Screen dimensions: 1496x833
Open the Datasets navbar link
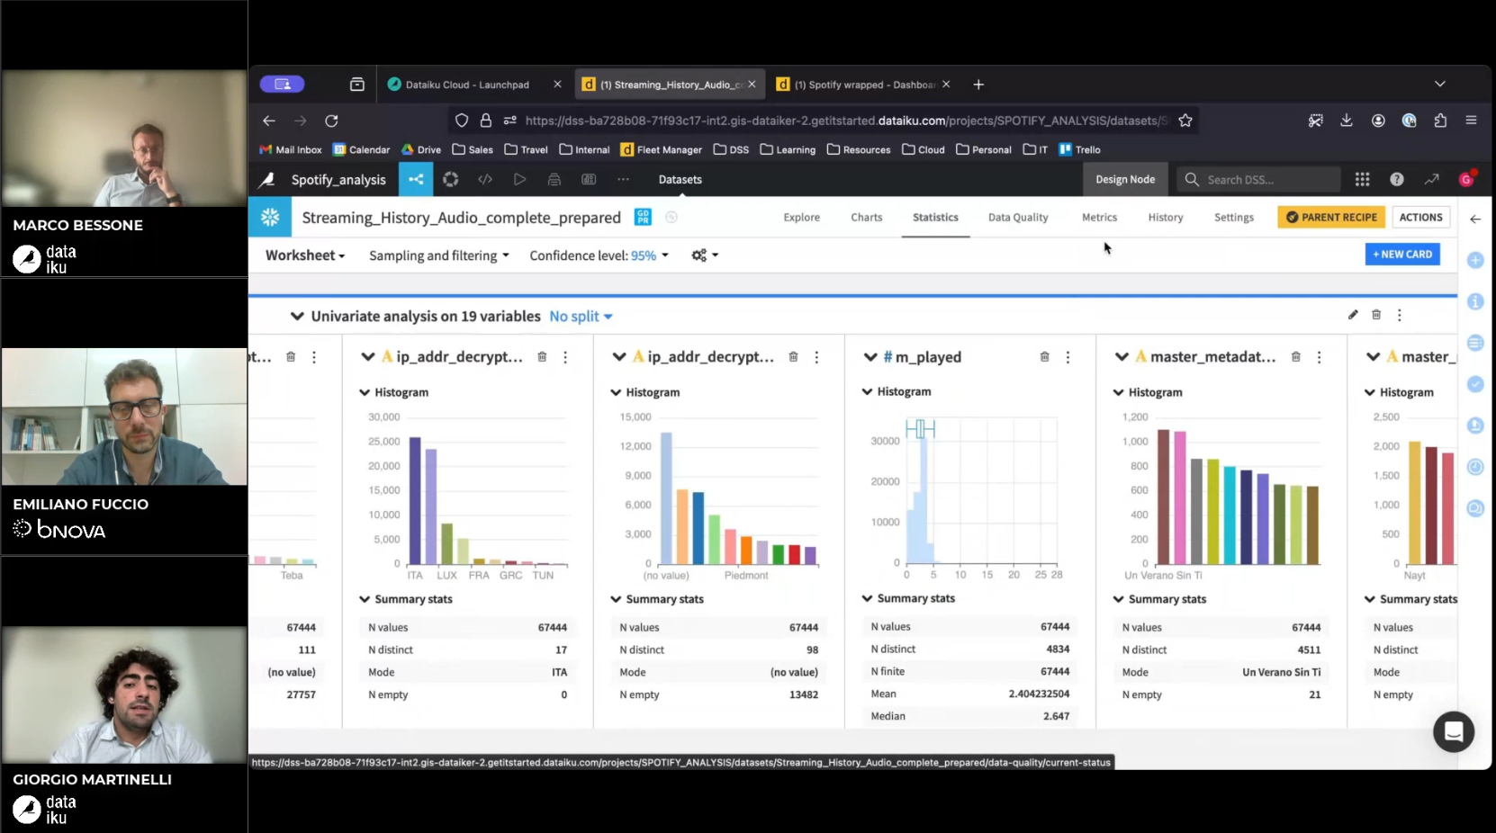(680, 180)
